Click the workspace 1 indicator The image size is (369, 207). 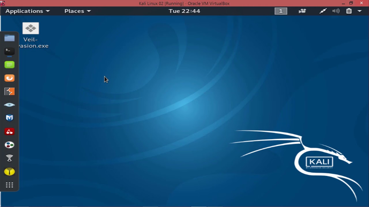pyautogui.click(x=281, y=11)
